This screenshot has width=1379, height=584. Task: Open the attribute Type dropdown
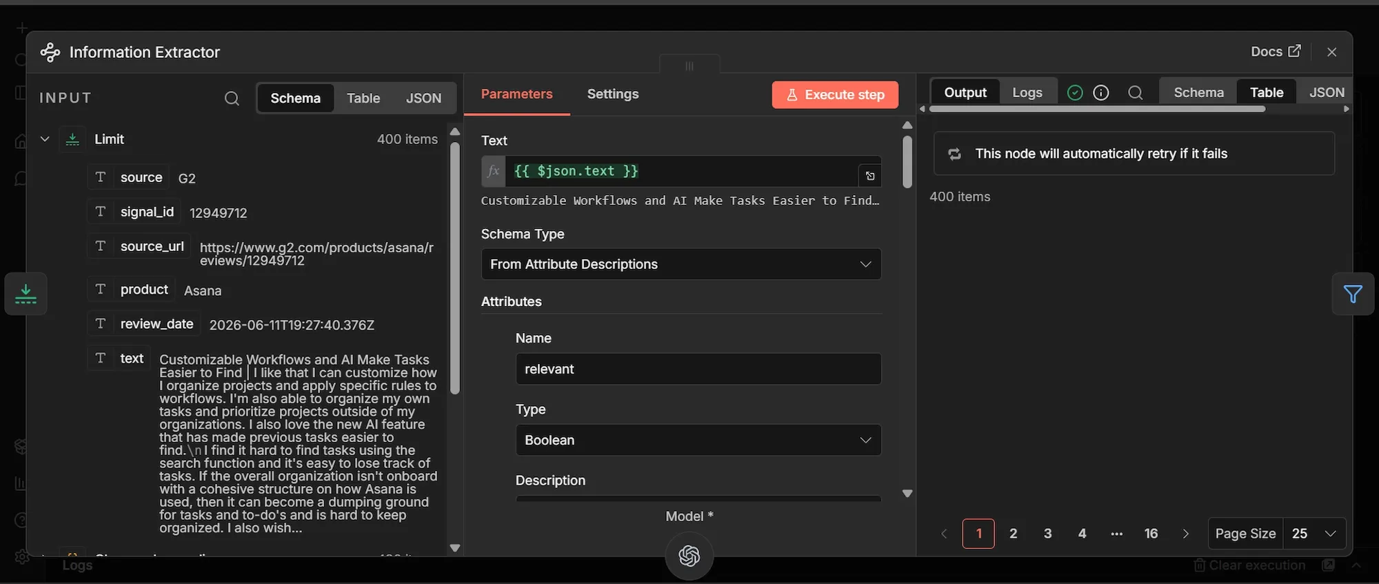pyautogui.click(x=698, y=440)
